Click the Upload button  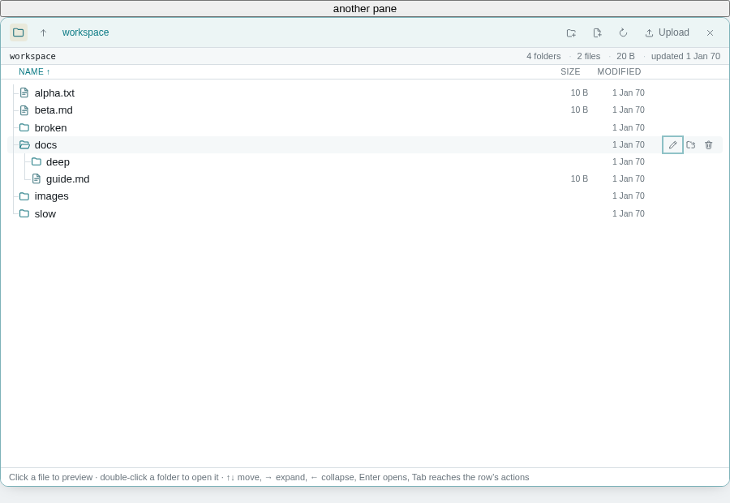tap(667, 32)
